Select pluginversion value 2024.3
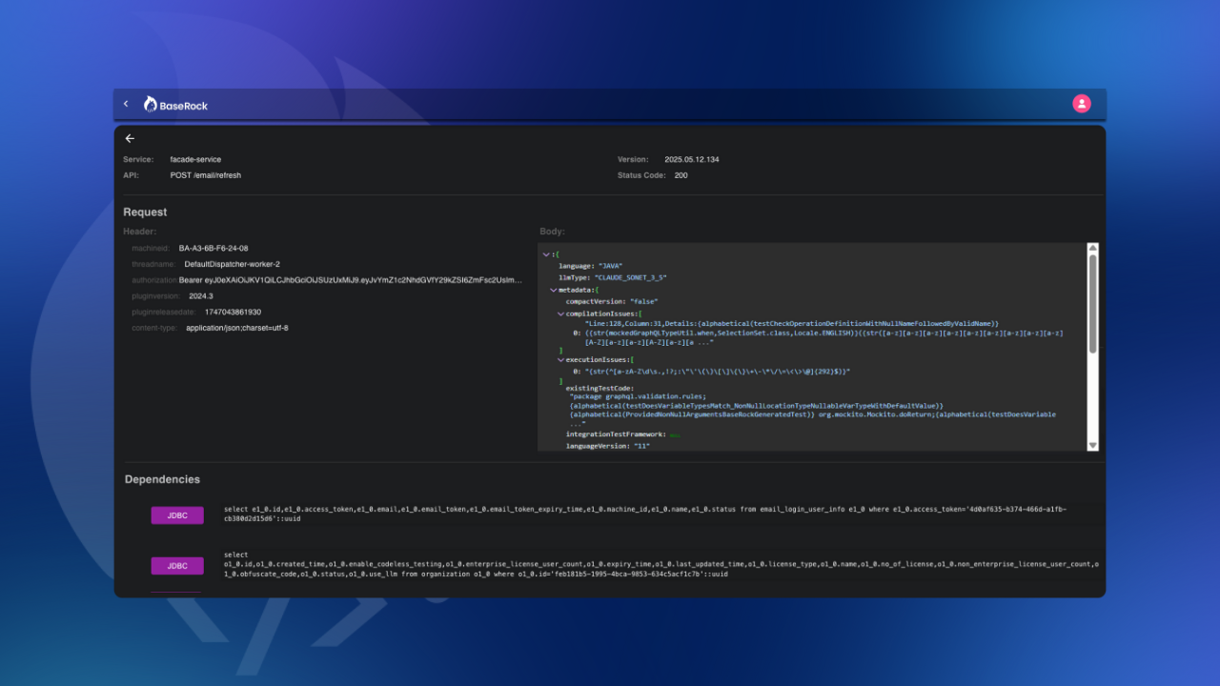 pyautogui.click(x=201, y=296)
